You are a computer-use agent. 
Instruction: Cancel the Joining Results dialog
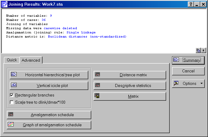(x=188, y=71)
